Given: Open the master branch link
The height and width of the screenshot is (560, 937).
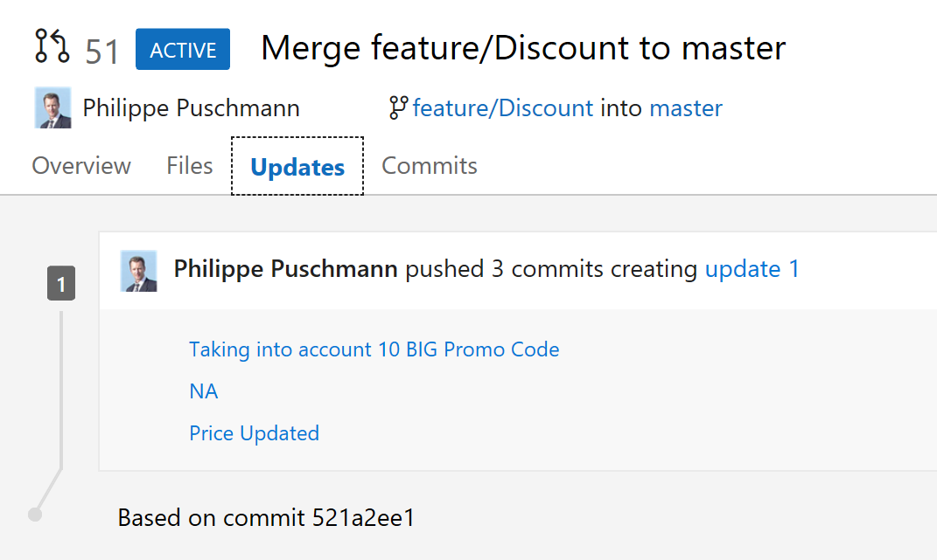Looking at the screenshot, I should pyautogui.click(x=686, y=107).
